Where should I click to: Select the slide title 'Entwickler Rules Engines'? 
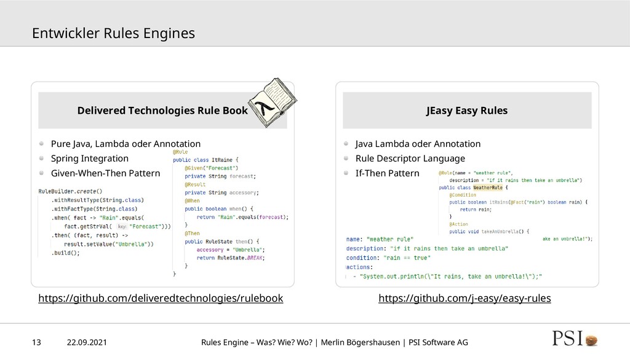coord(113,33)
